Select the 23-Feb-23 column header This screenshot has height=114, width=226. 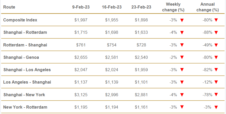141,7
